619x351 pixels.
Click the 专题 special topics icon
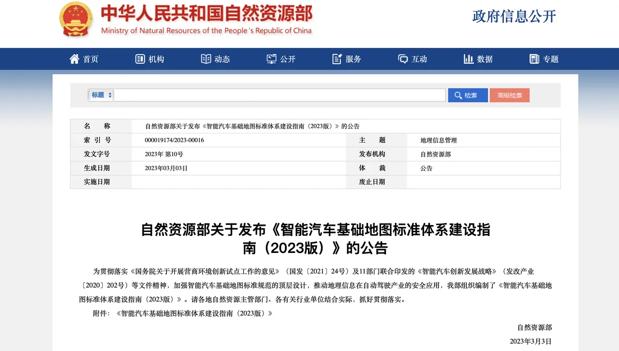534,59
